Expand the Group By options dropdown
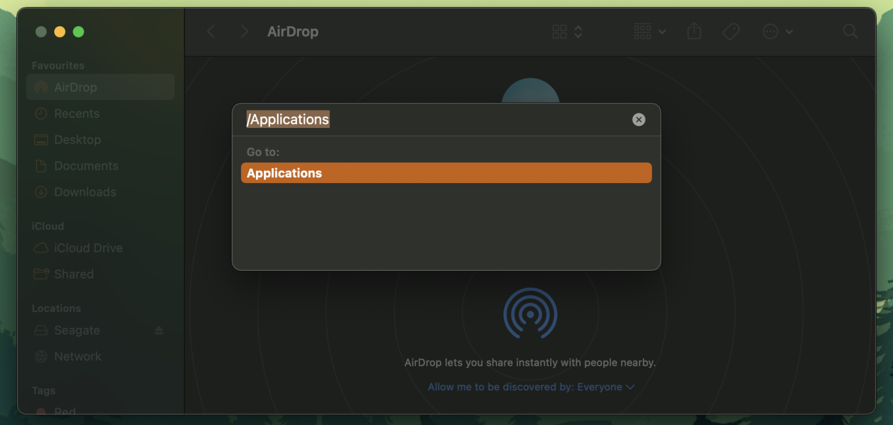Screen dimensions: 893x425 click(x=650, y=31)
